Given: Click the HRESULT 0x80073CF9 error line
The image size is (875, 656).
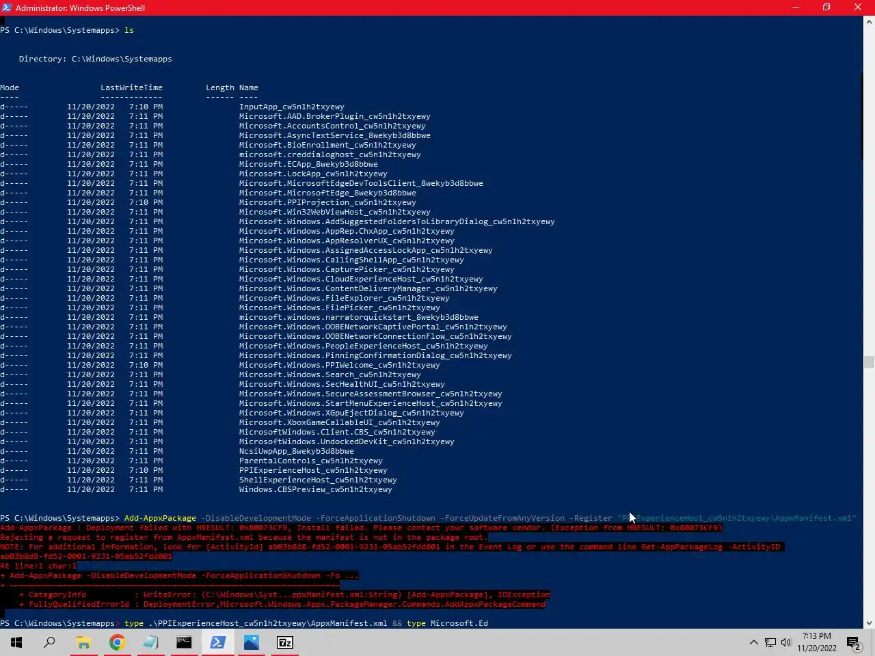Looking at the screenshot, I should 361,528.
